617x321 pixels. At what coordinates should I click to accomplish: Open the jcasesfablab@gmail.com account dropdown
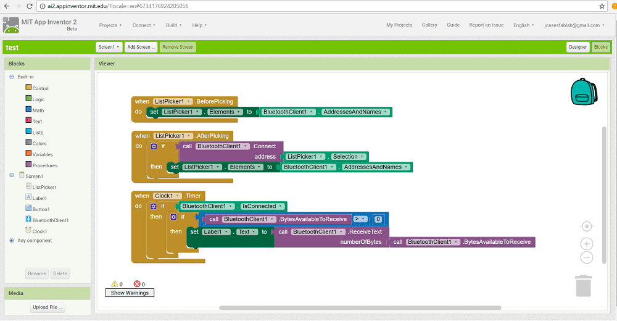[574, 25]
